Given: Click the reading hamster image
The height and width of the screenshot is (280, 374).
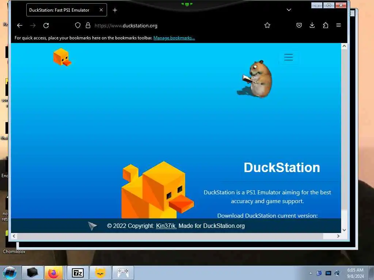Looking at the screenshot, I should click(x=255, y=79).
